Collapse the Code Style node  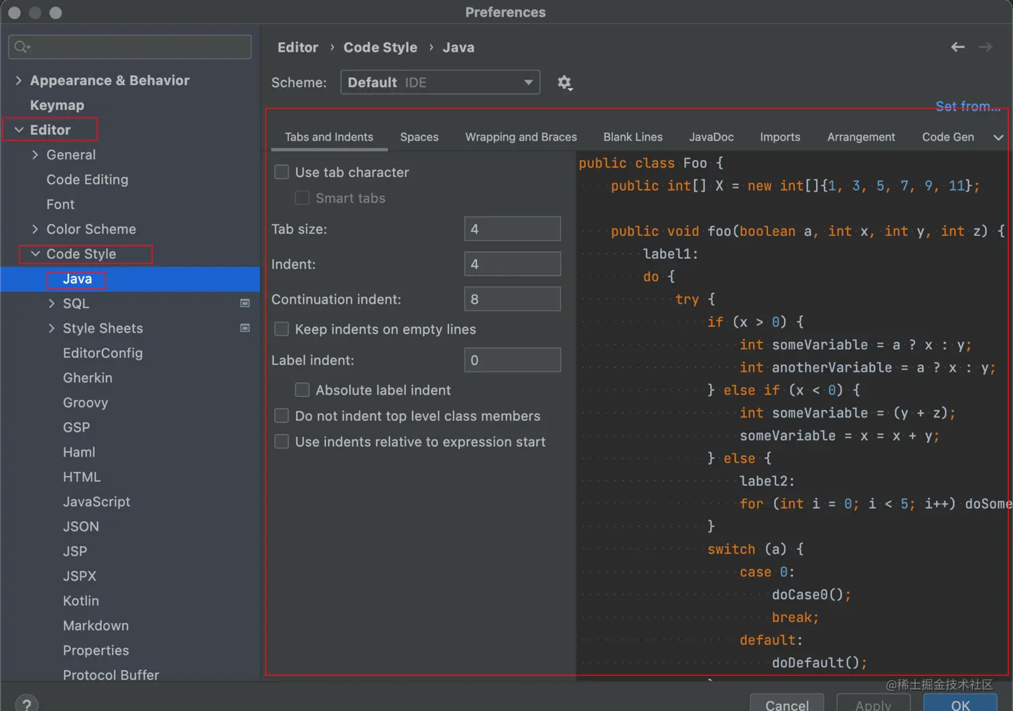click(35, 254)
